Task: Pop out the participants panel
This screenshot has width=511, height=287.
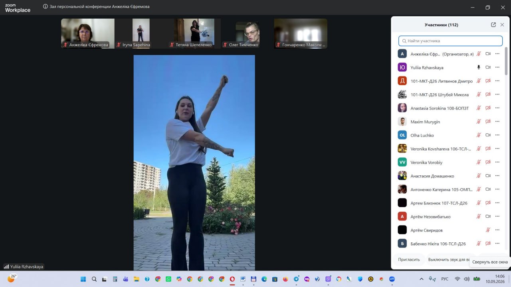Action: [493, 25]
